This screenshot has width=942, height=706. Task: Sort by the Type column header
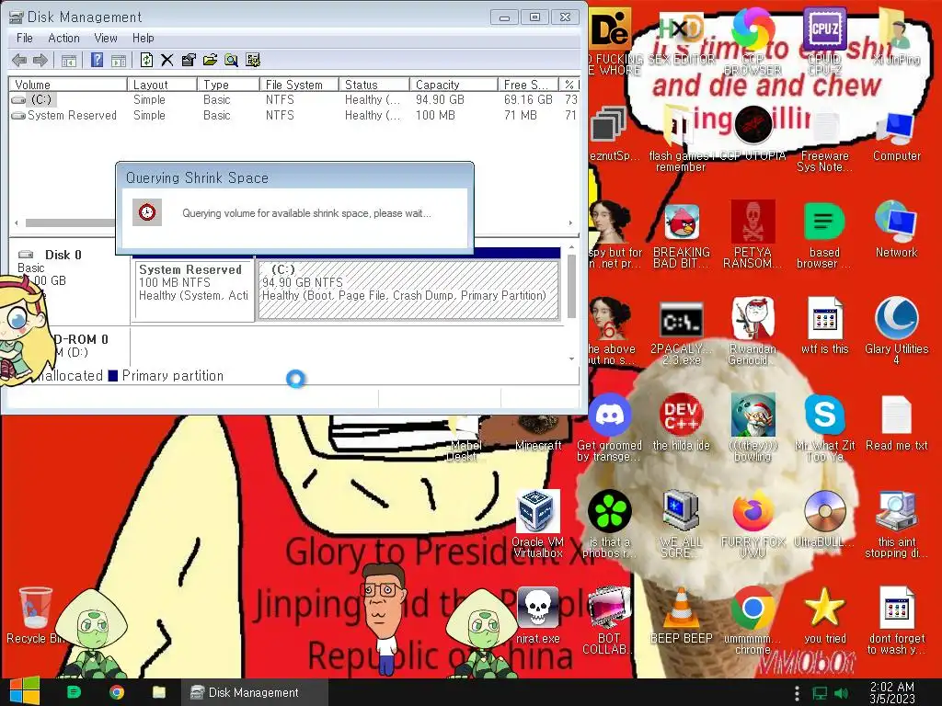[x=228, y=85]
